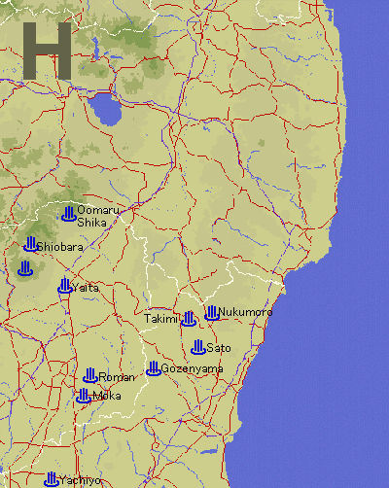Image resolution: width=389 pixels, height=488 pixels.
Task: Click the Yachiyo text label
Action: pos(80,480)
